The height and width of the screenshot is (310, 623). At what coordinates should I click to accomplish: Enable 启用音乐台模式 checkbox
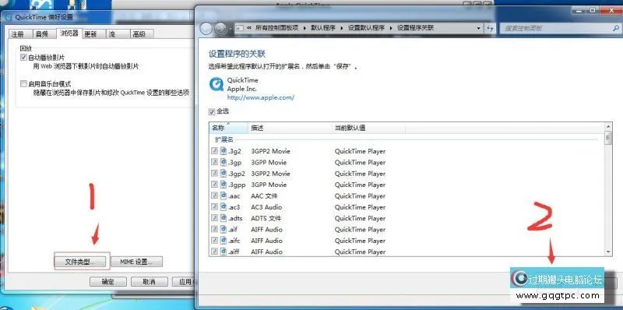pos(23,84)
